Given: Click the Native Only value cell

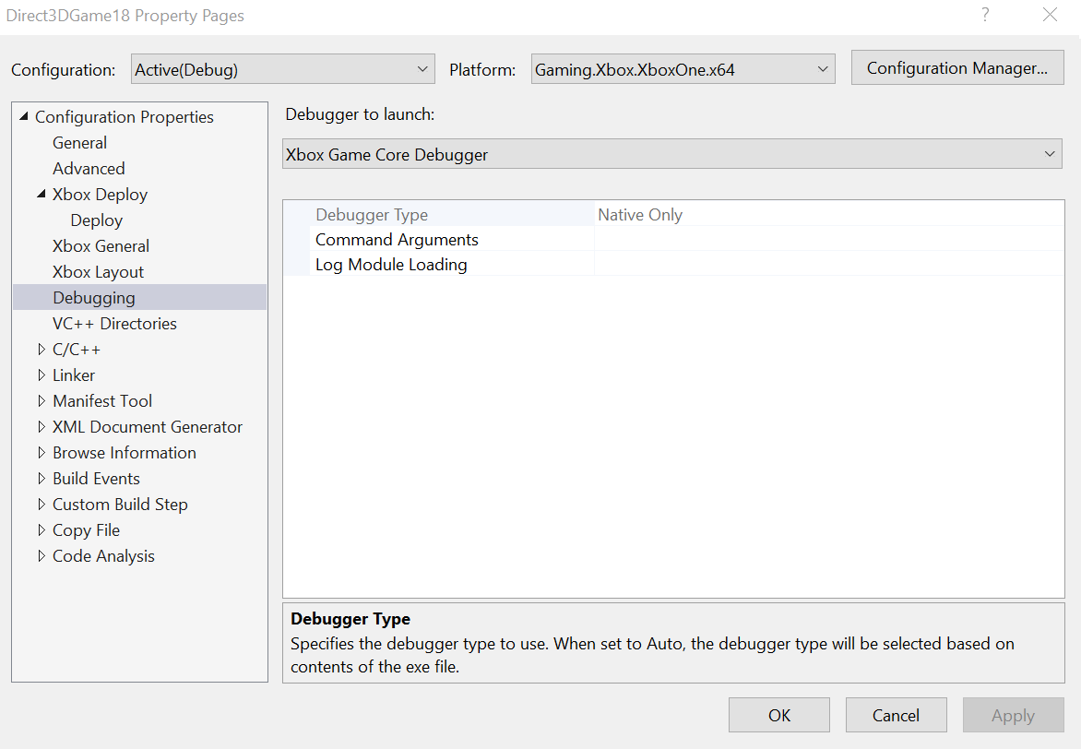Looking at the screenshot, I should point(828,215).
